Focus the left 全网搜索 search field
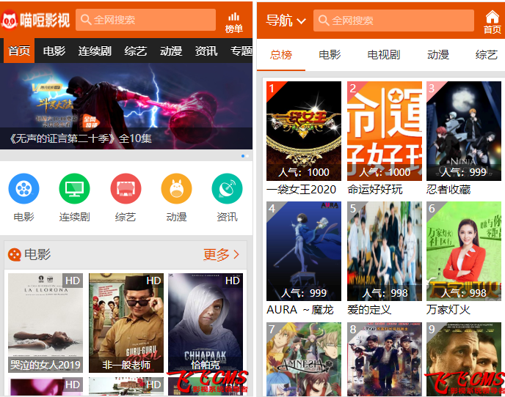Screen dimensions: 505x397 point(145,20)
